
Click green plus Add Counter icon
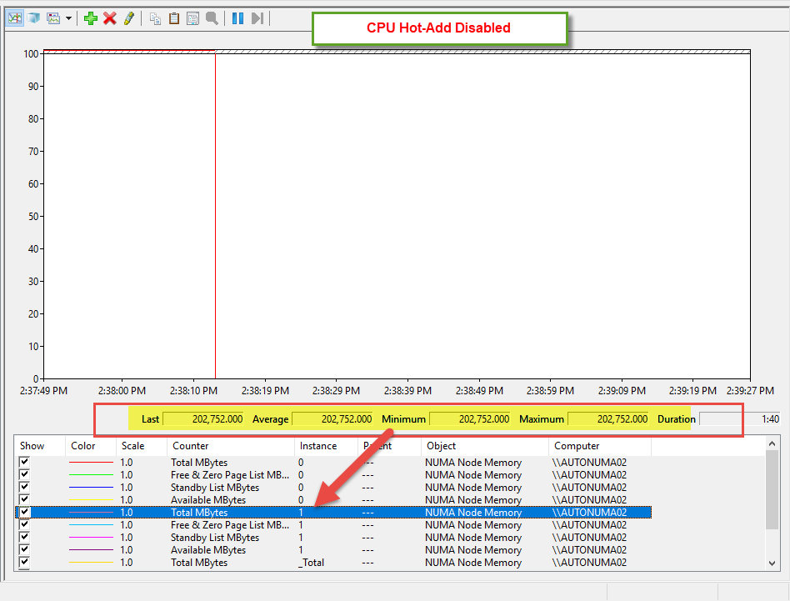point(91,18)
